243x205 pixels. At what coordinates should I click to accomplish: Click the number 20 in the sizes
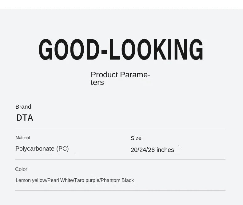pos(134,150)
